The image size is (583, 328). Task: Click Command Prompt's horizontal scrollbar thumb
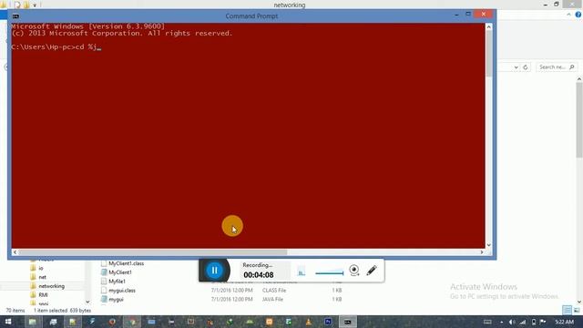(152, 252)
